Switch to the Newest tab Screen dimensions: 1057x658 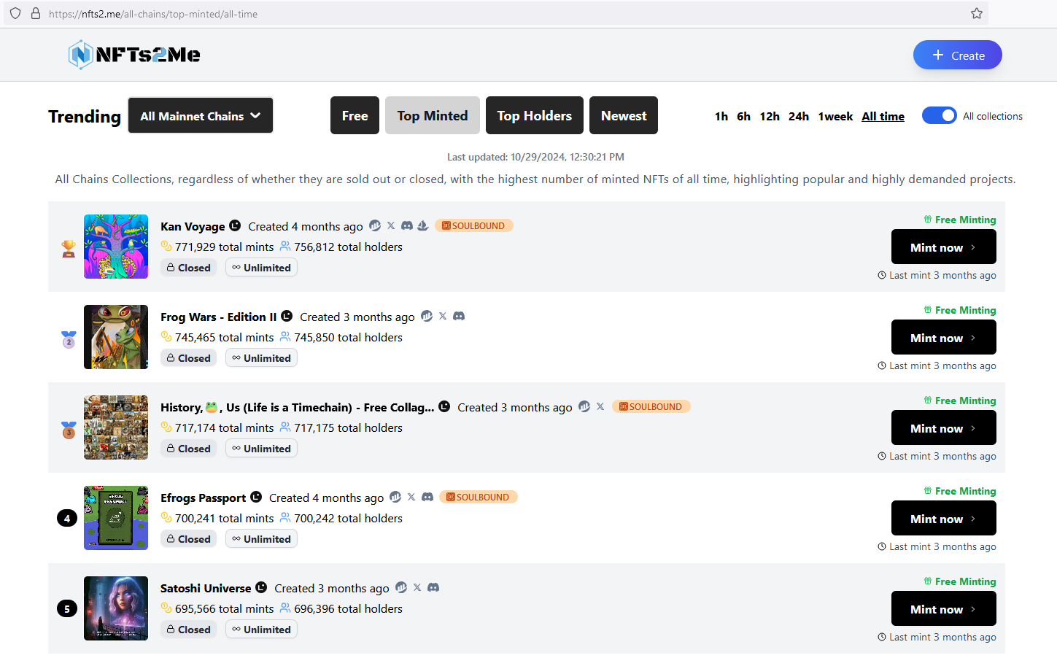(x=623, y=116)
